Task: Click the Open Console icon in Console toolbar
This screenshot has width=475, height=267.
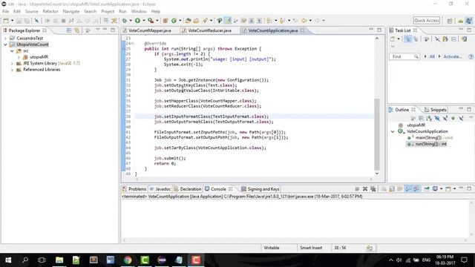Action: 448,189
